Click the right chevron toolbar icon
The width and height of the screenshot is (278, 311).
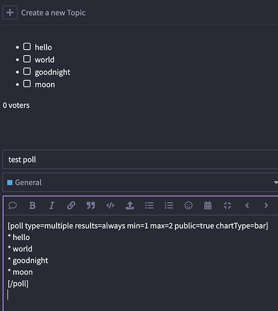point(266,205)
